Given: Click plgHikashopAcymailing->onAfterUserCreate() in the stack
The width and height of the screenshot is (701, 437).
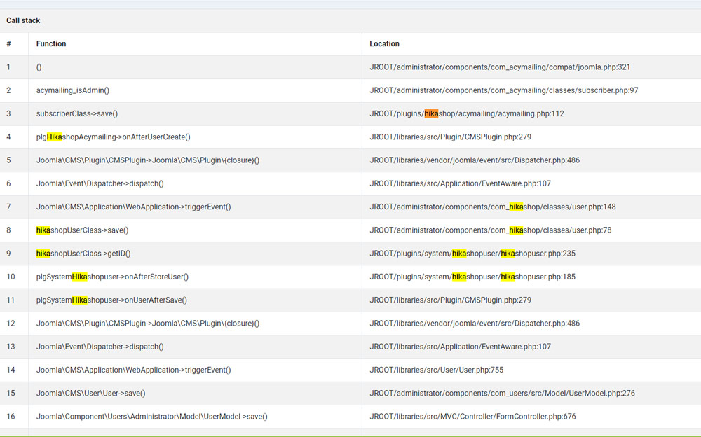Looking at the screenshot, I should click(113, 137).
